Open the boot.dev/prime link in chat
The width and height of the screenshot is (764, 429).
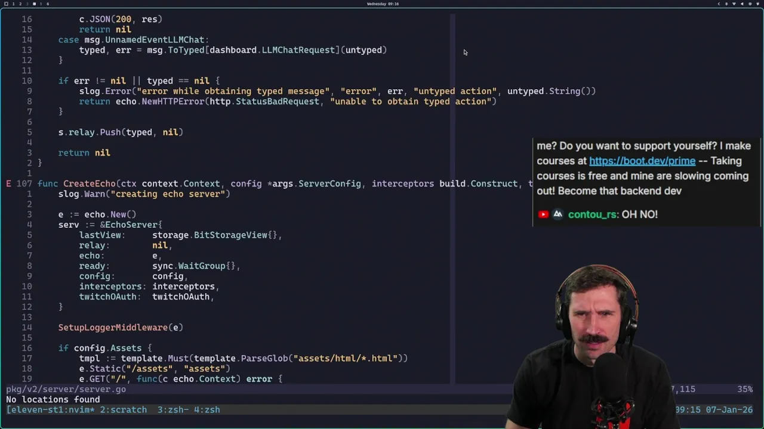(x=642, y=161)
